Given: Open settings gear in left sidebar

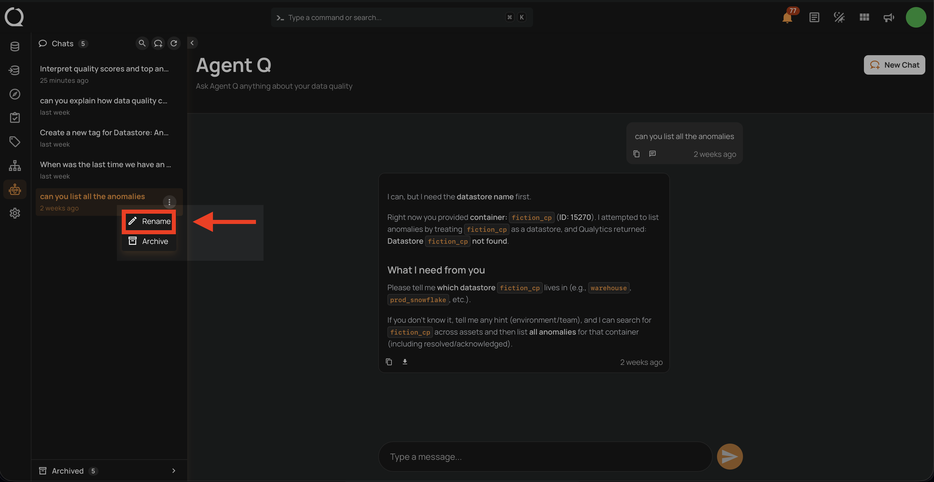Looking at the screenshot, I should pos(15,213).
